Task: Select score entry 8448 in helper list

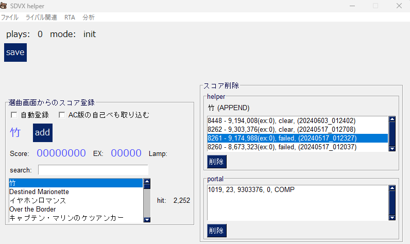Action: coord(281,120)
